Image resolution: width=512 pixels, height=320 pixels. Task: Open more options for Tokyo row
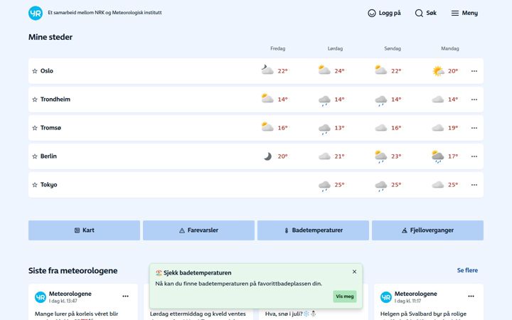coord(474,184)
